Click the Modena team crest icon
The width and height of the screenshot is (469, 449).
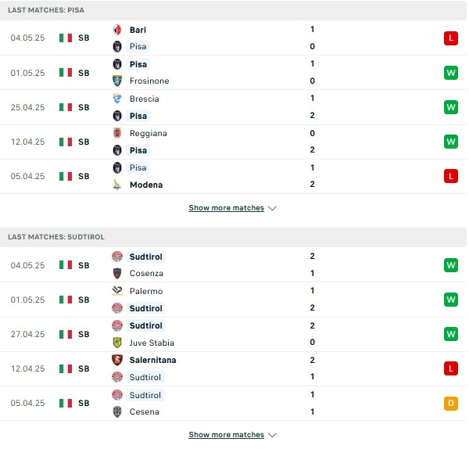(x=117, y=185)
